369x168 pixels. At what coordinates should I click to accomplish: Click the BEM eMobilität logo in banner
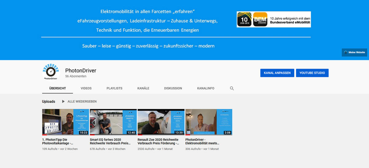coord(260,19)
